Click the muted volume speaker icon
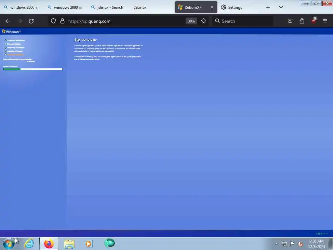This screenshot has width=333, height=250. click(300, 244)
